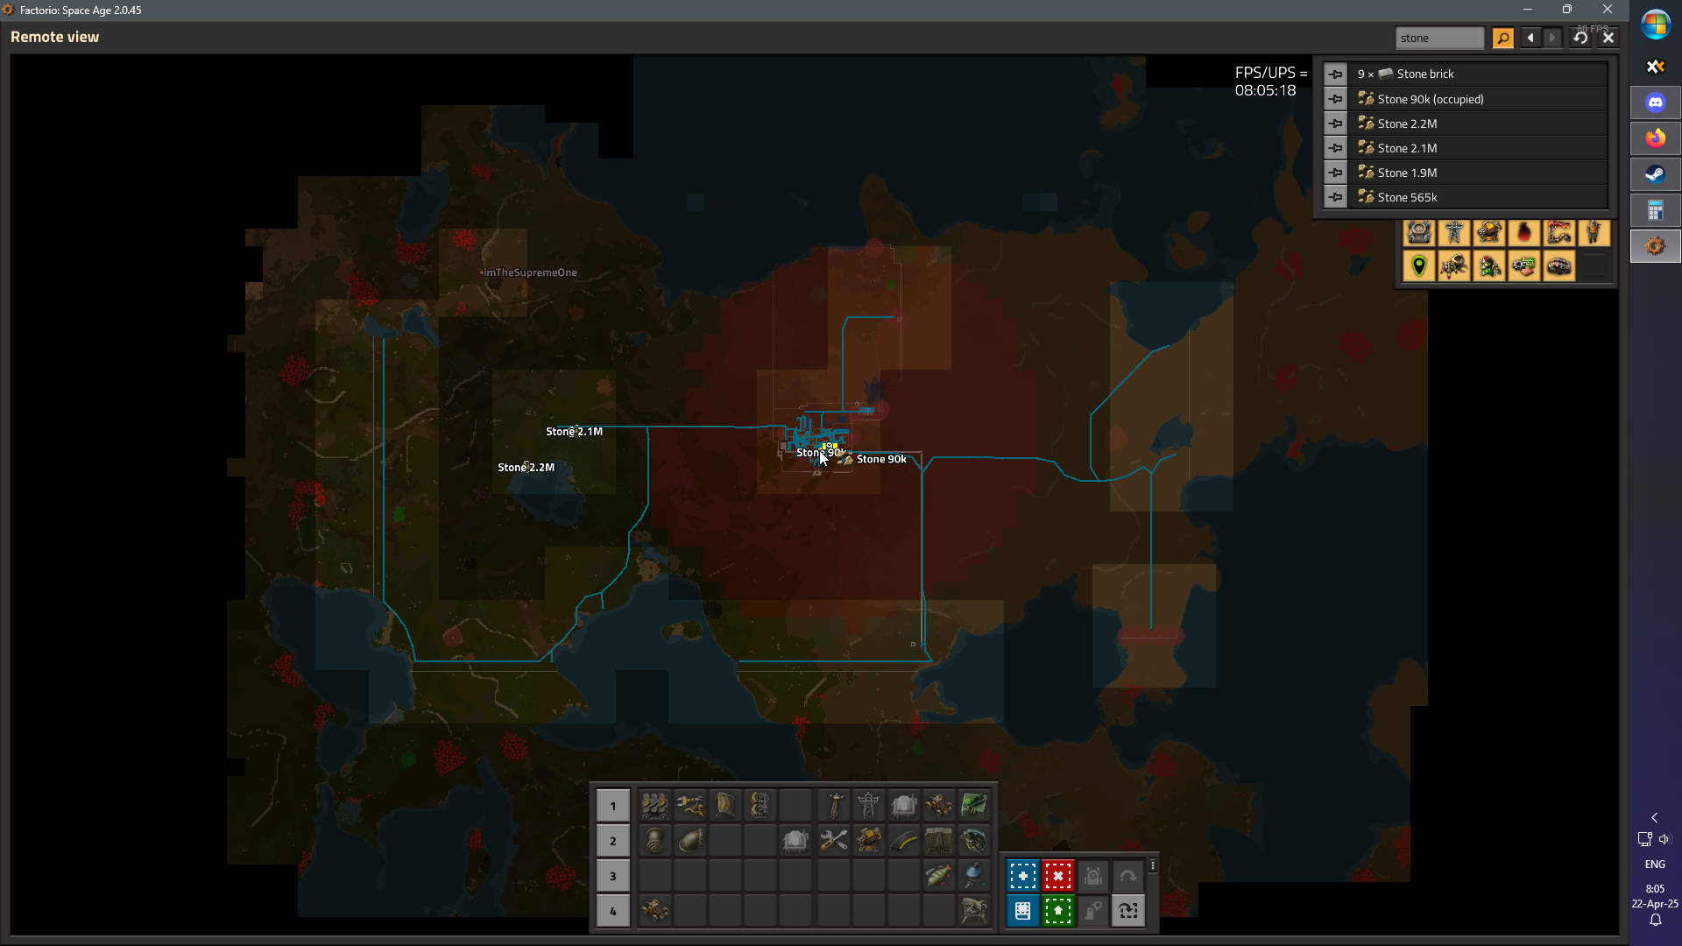Click the highlighted dashed-box arrow shortcut

1128,911
